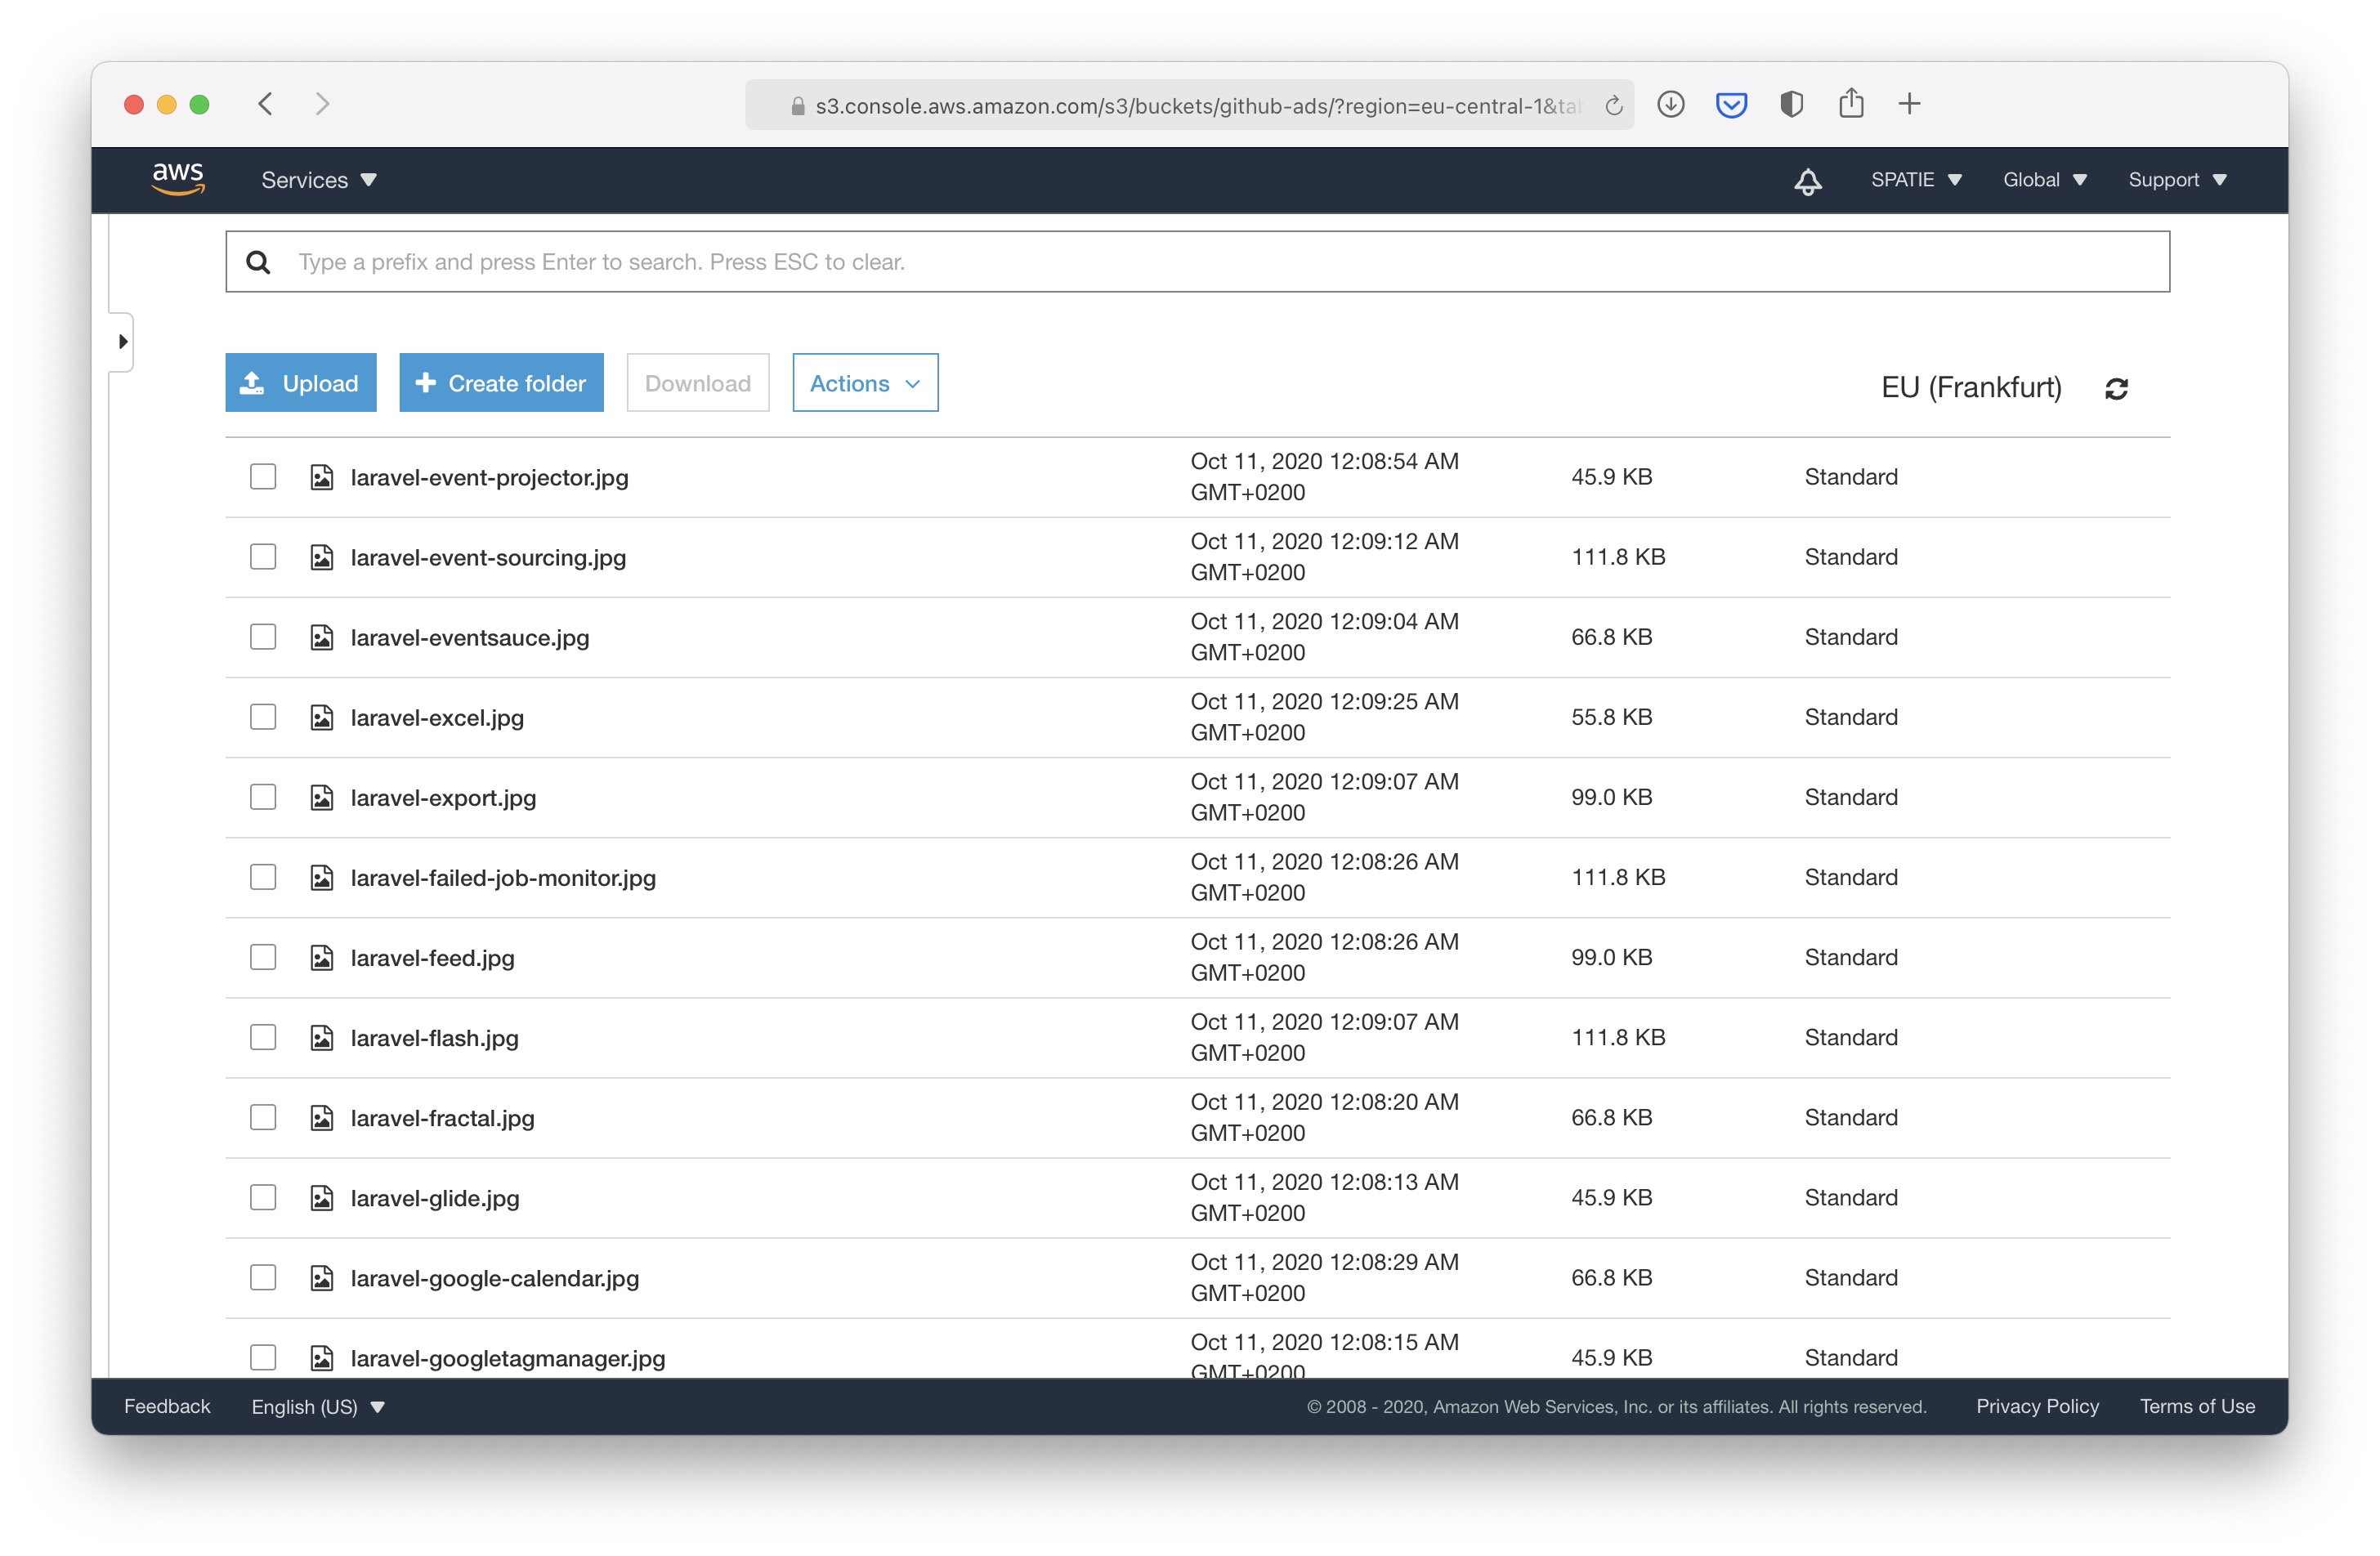Image resolution: width=2380 pixels, height=1556 pixels.
Task: Reload the page via the address bar reload icon
Action: tap(1613, 106)
